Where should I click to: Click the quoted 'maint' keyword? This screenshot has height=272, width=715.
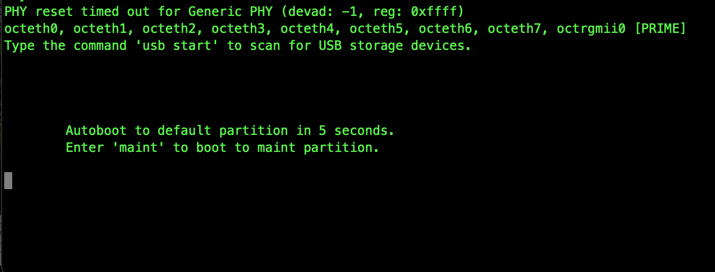139,148
